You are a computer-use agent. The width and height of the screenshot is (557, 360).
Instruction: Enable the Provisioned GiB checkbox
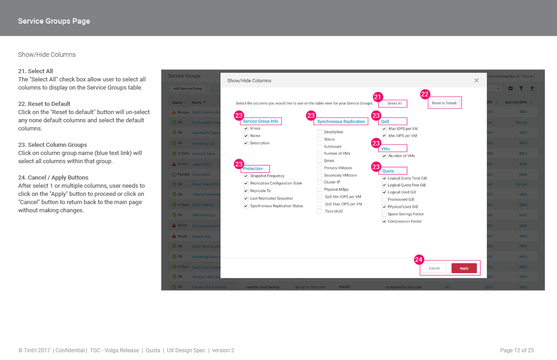tap(384, 199)
